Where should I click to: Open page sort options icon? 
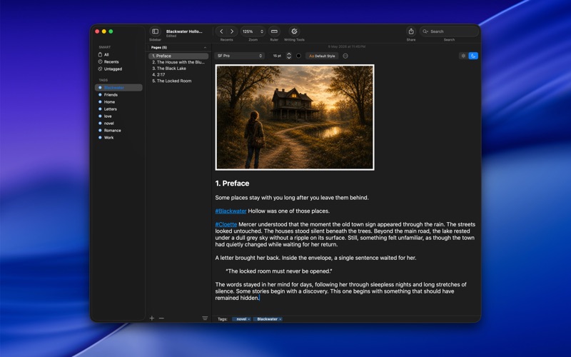coord(205,318)
